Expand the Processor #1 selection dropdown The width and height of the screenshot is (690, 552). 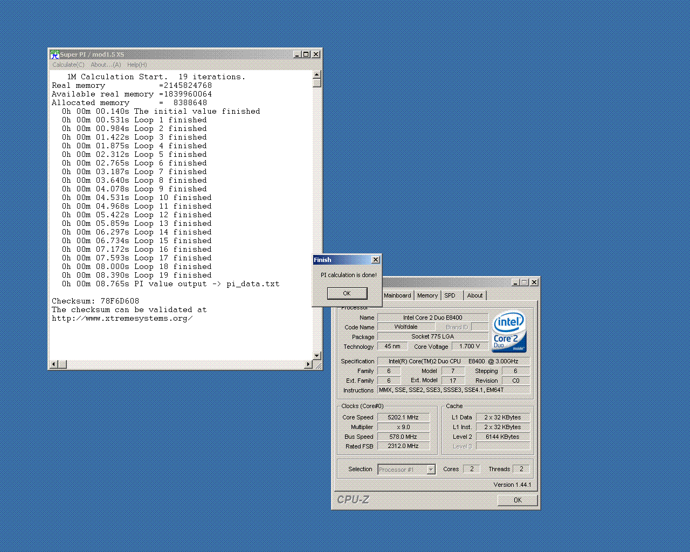pyautogui.click(x=431, y=470)
